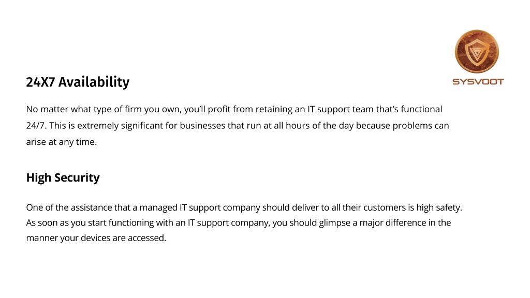
Task: Click the Sysvoot shield logo icon
Action: 477,51
